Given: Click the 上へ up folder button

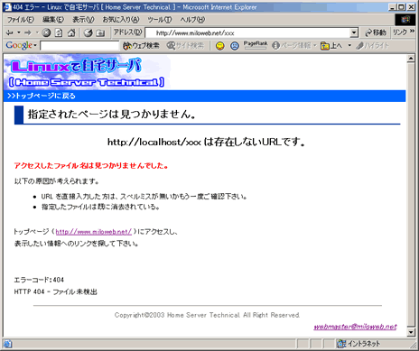Looking at the screenshot, I should pos(331,46).
